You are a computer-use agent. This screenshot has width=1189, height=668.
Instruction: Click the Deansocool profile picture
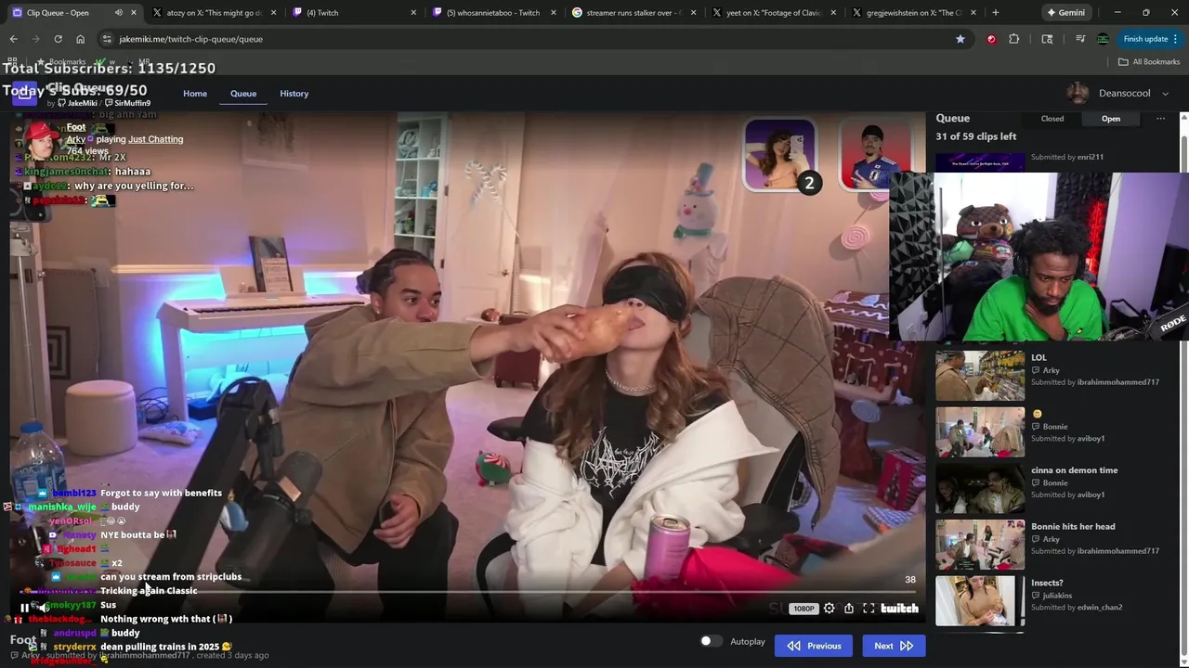(1078, 94)
